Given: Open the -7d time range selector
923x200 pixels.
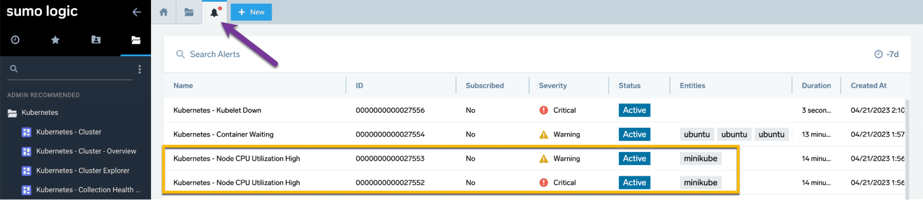Looking at the screenshot, I should [x=887, y=54].
